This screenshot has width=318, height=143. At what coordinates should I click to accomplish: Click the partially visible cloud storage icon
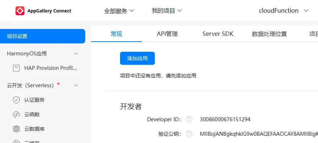coord(16,142)
